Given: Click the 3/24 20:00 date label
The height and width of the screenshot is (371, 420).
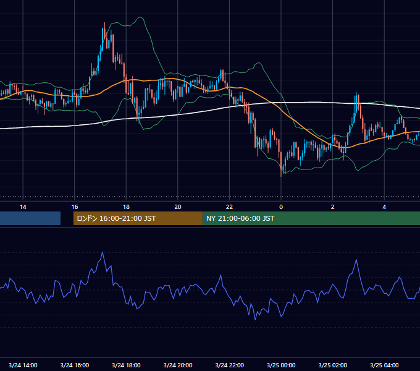Looking at the screenshot, I should point(178,365).
